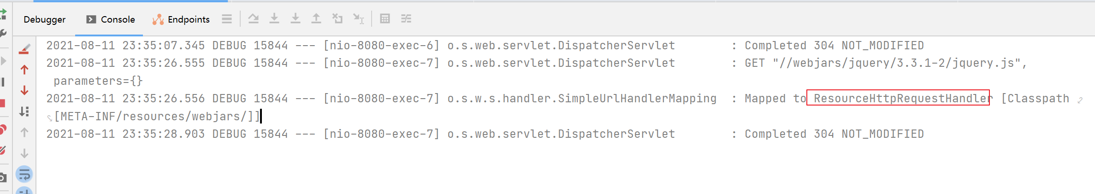Expand the soft-wrapped line marker at the Classpath line end
This screenshot has width=1095, height=194.
1080,100
